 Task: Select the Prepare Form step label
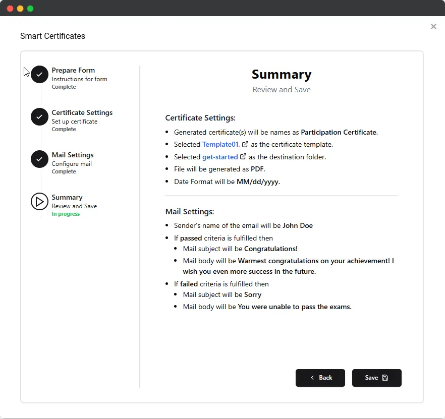click(x=73, y=70)
